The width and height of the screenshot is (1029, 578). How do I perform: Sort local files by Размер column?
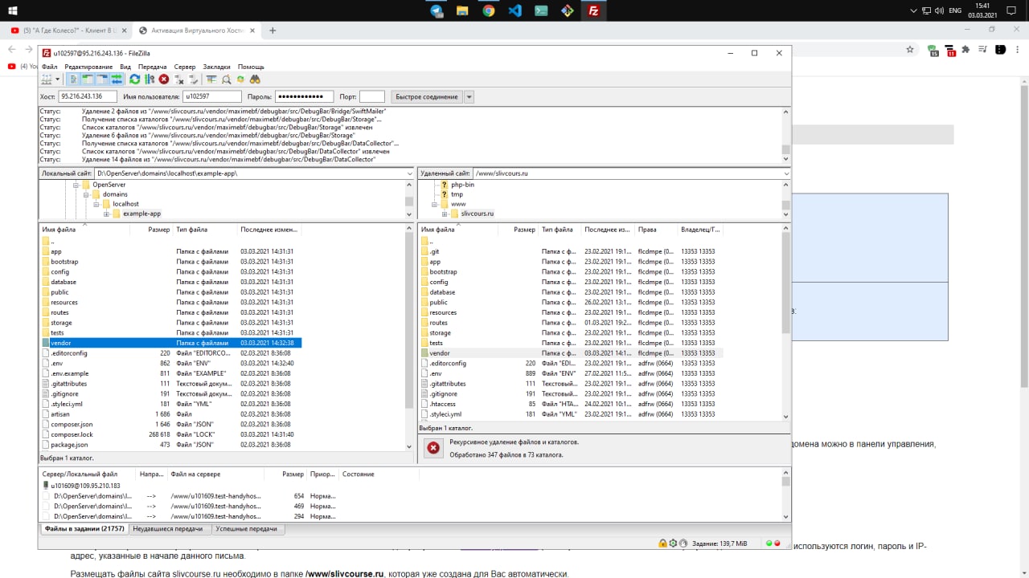(x=159, y=230)
